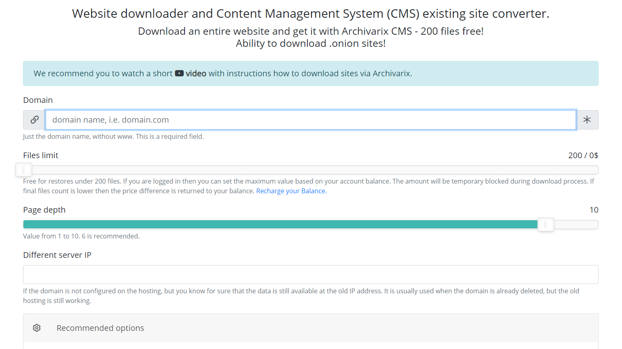Click the 'Domain' field label
The image size is (622, 349).
coord(38,100)
